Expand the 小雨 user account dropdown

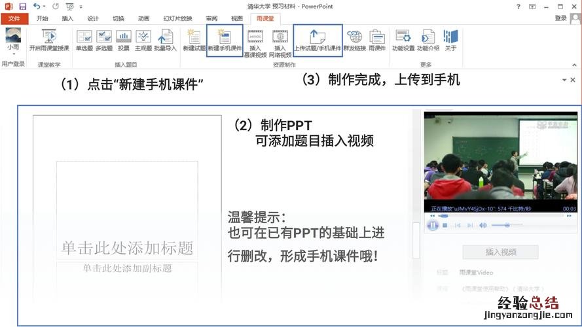click(x=13, y=54)
